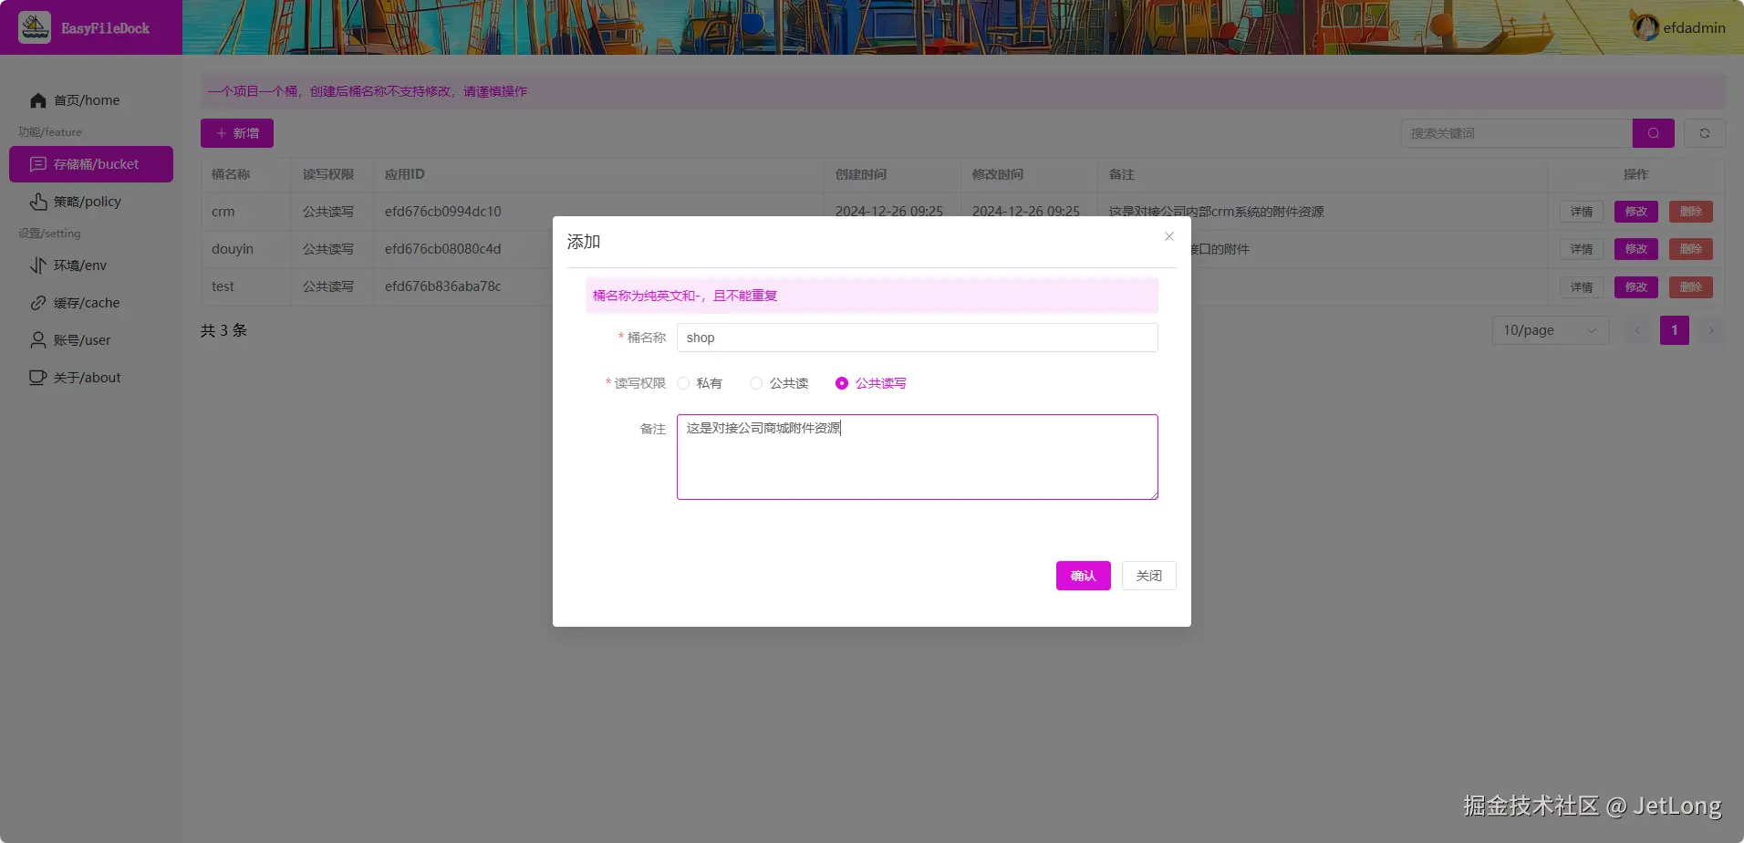This screenshot has height=843, width=1744.
Task: Click app ID efd676b836aba78c
Action: [443, 286]
